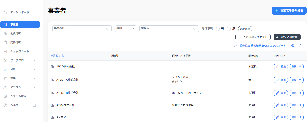Viewport: 307px width, 122px height.
Task: Open チェックシート menu item
Action: 20,51
